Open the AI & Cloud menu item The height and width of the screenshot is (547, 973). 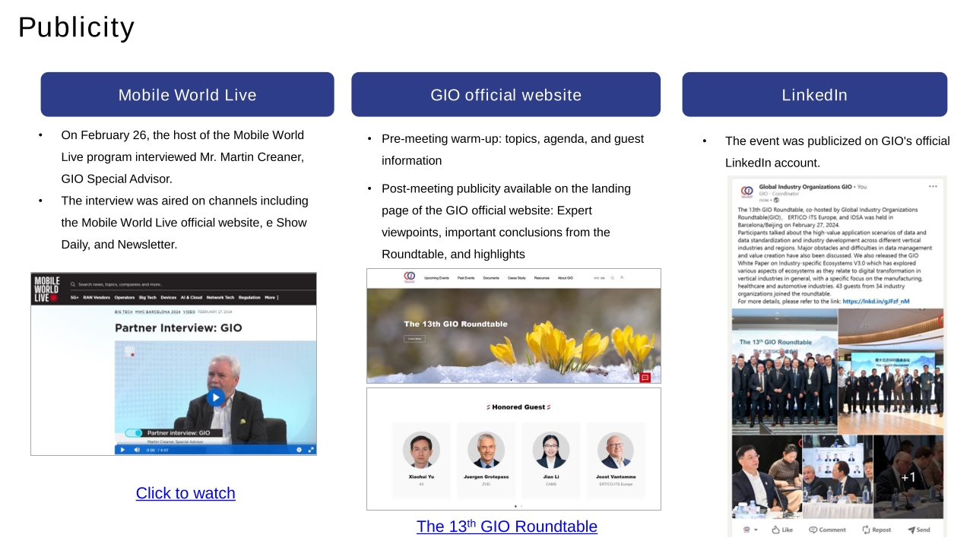tap(192, 298)
